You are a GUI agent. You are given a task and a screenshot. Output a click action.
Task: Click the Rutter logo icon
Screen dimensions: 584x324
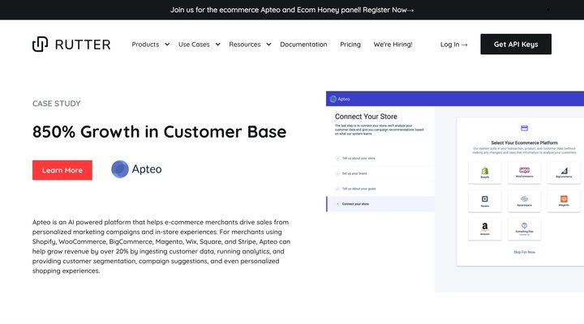[x=40, y=44]
